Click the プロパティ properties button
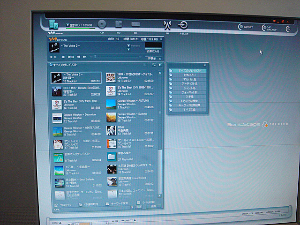This screenshot has height=225, width=300. coord(63,205)
